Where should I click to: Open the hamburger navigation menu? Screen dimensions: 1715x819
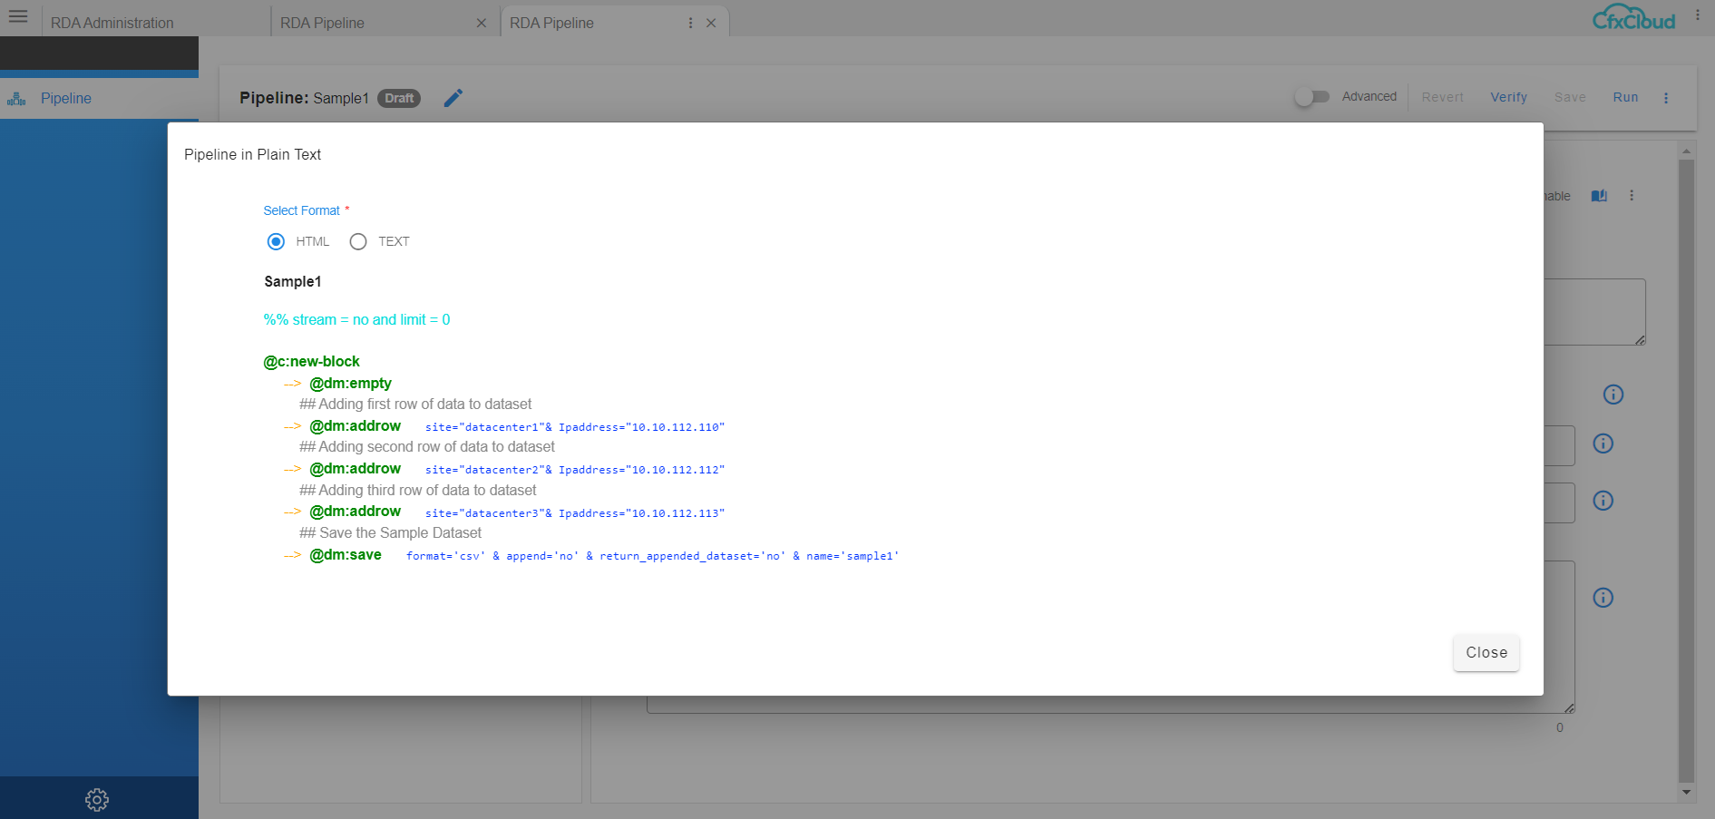[x=18, y=15]
